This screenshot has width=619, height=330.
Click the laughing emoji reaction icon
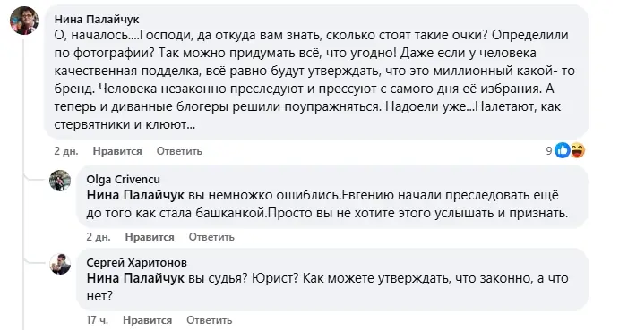pyautogui.click(x=577, y=150)
